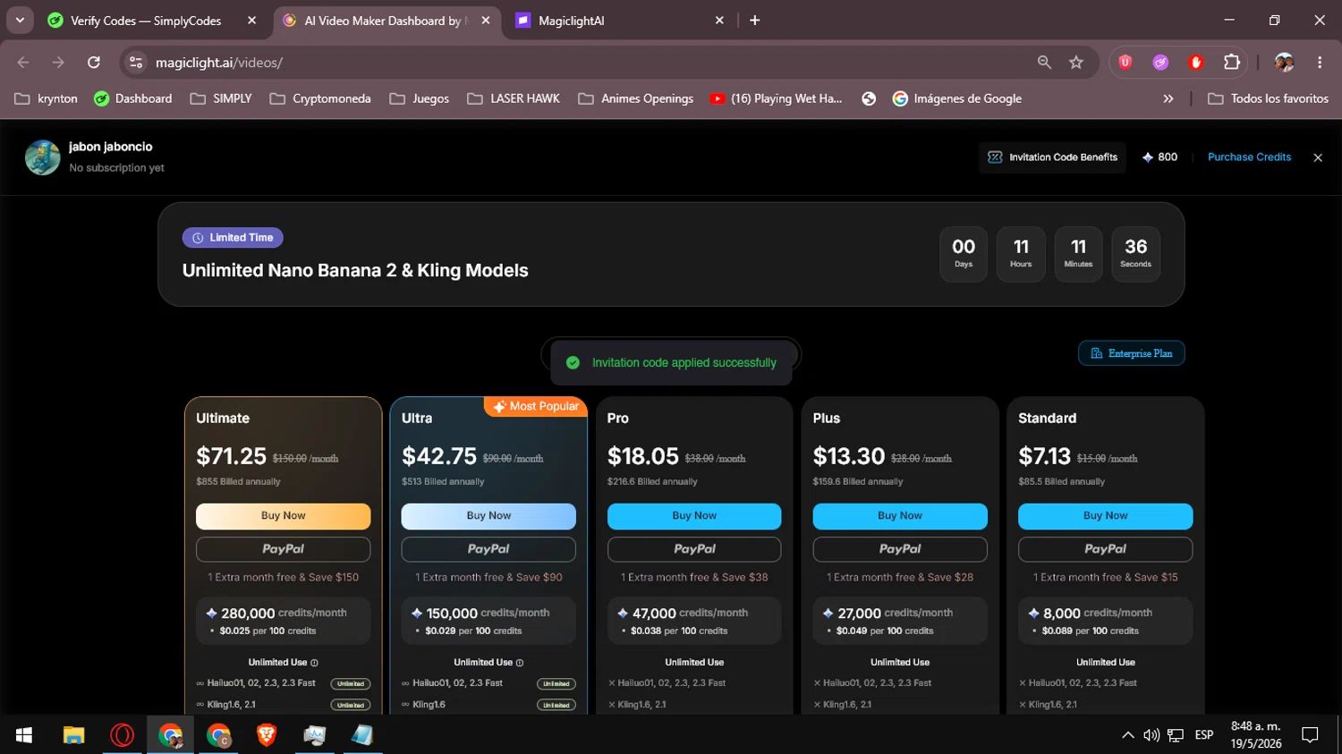The height and width of the screenshot is (754, 1342).
Task: Click the Most Popular badge
Action: tap(535, 406)
